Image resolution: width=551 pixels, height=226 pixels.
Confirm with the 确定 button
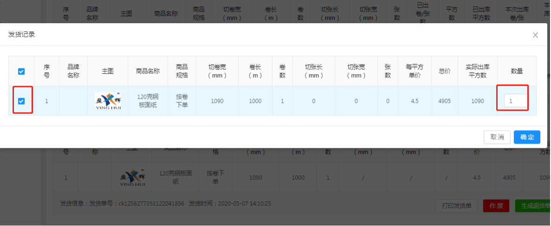click(527, 137)
